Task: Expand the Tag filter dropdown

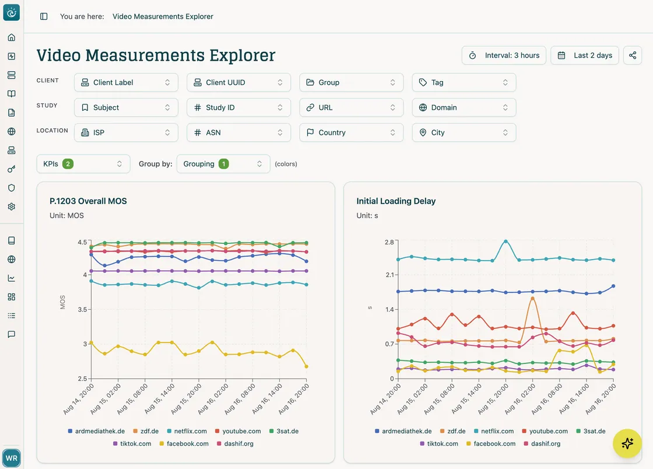Action: click(464, 82)
